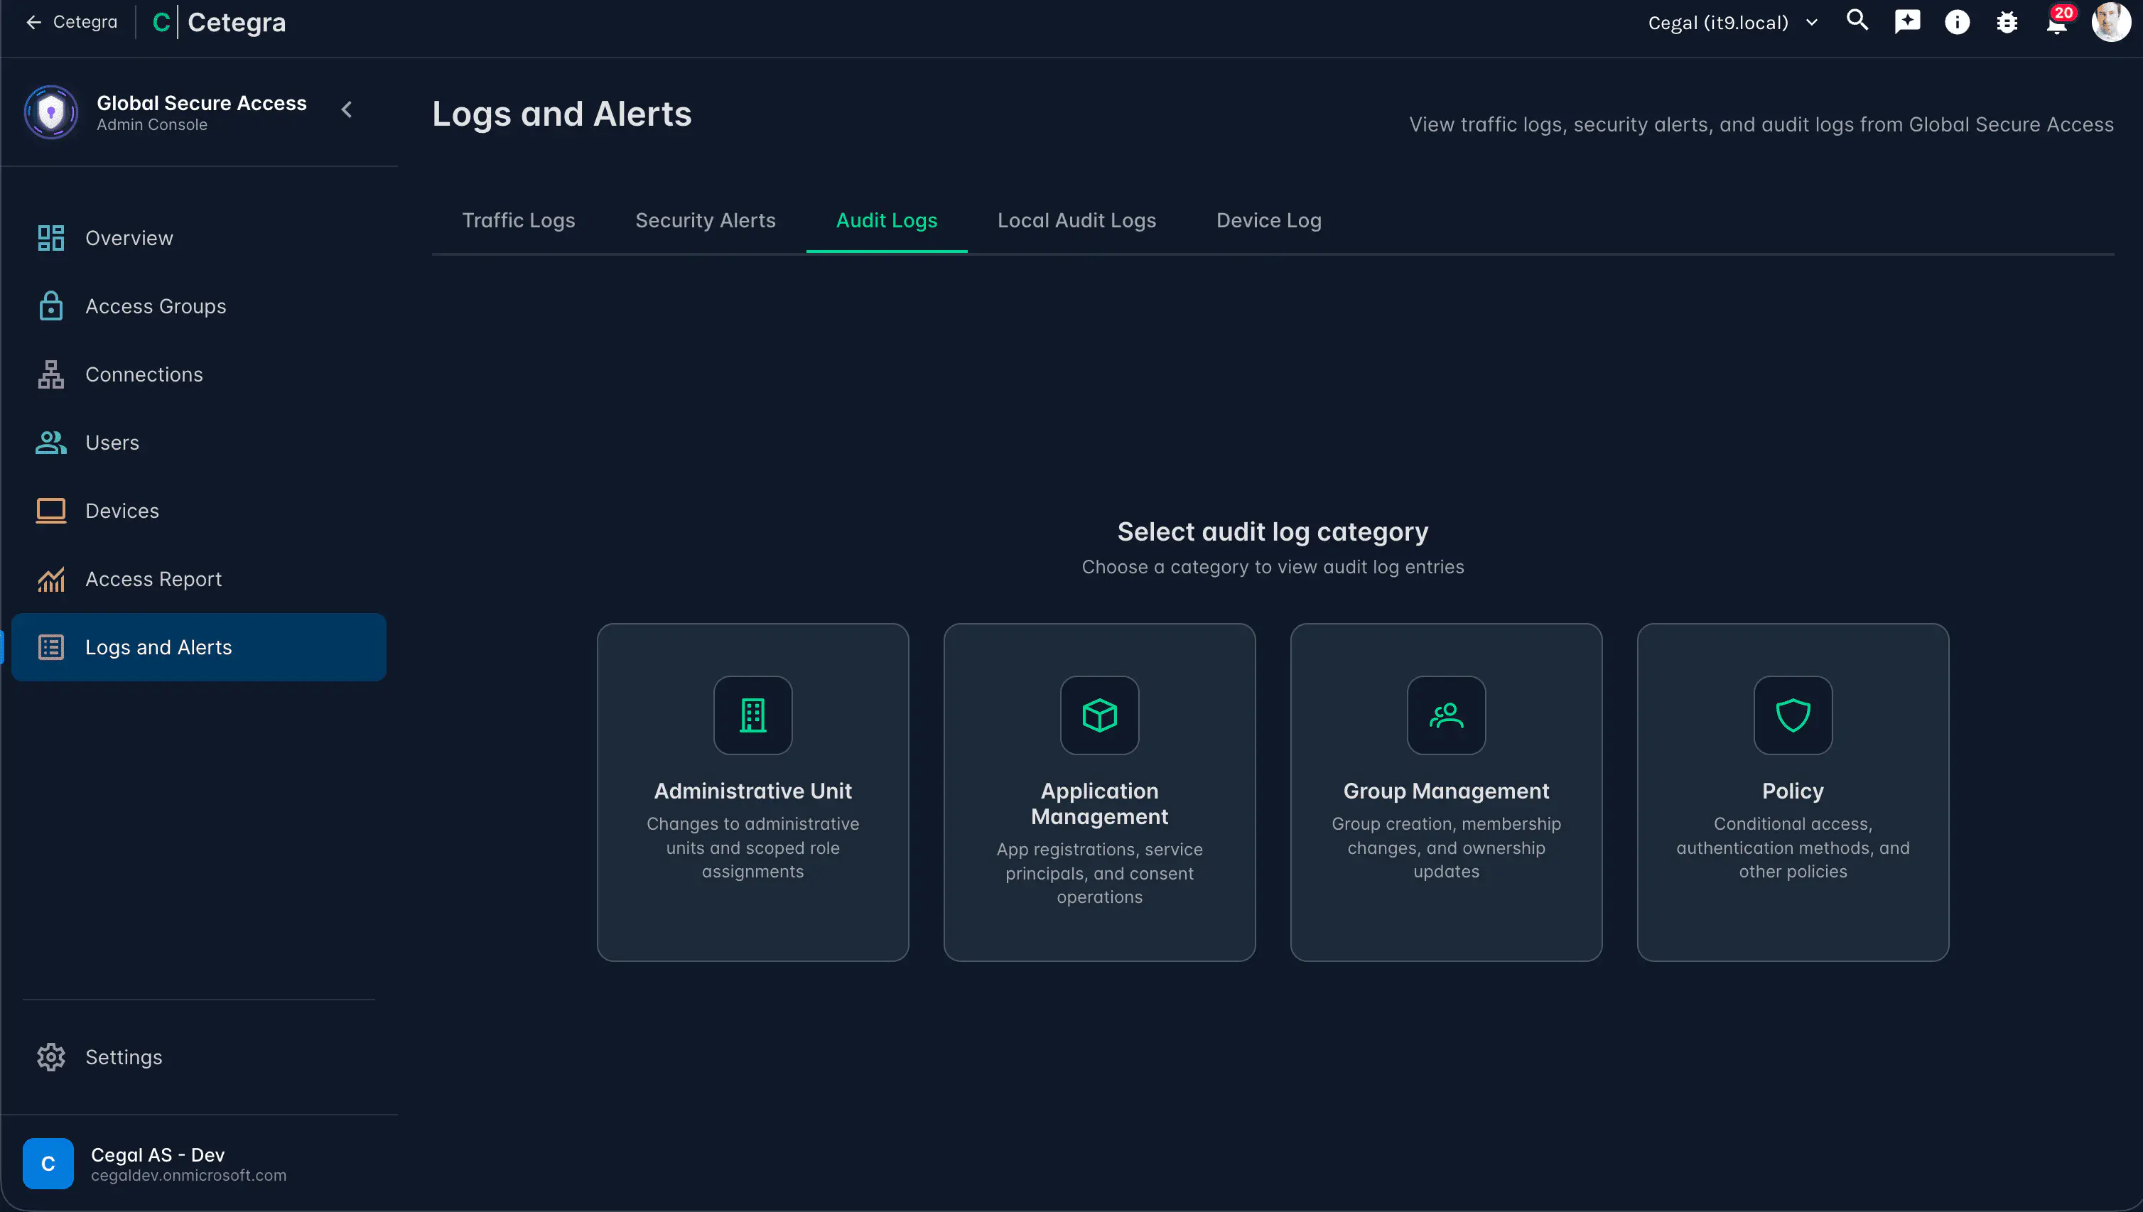Click the Administrative Unit description text
The image size is (2143, 1212).
pyautogui.click(x=752, y=848)
